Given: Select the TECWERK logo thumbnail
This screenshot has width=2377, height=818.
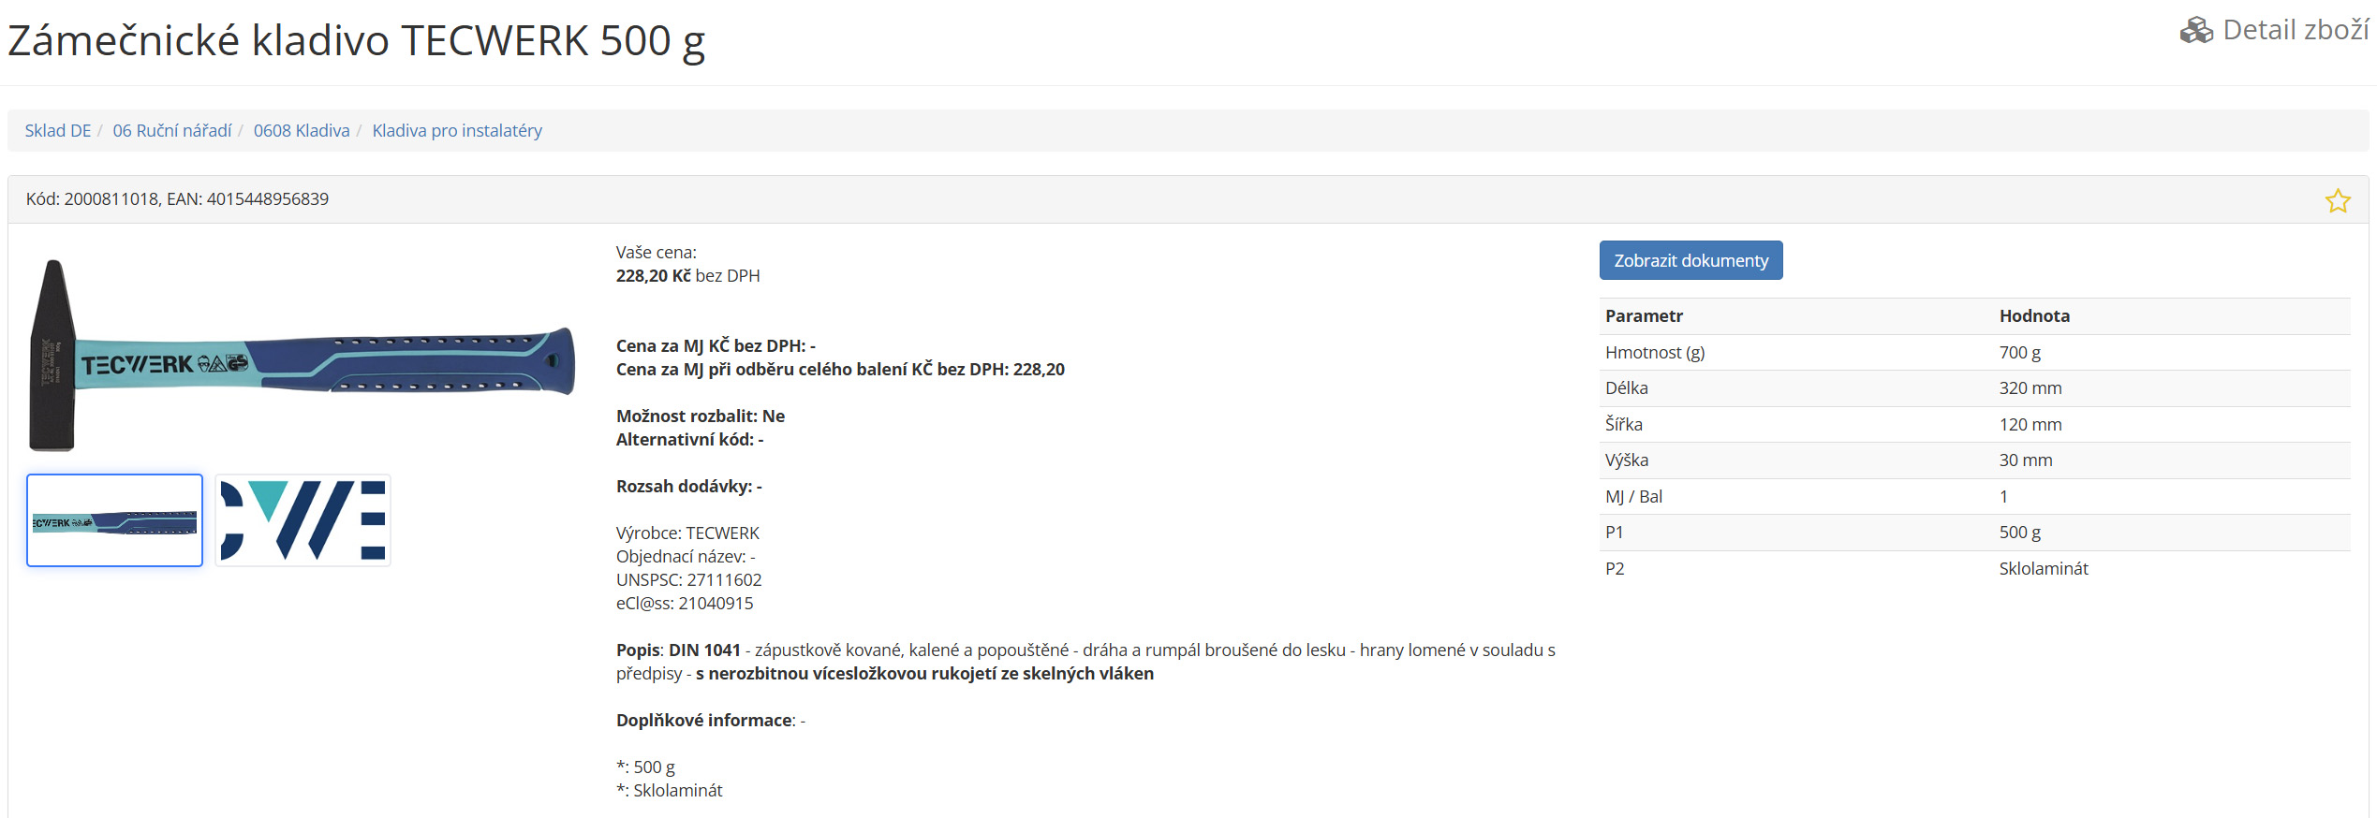Looking at the screenshot, I should click(x=303, y=520).
